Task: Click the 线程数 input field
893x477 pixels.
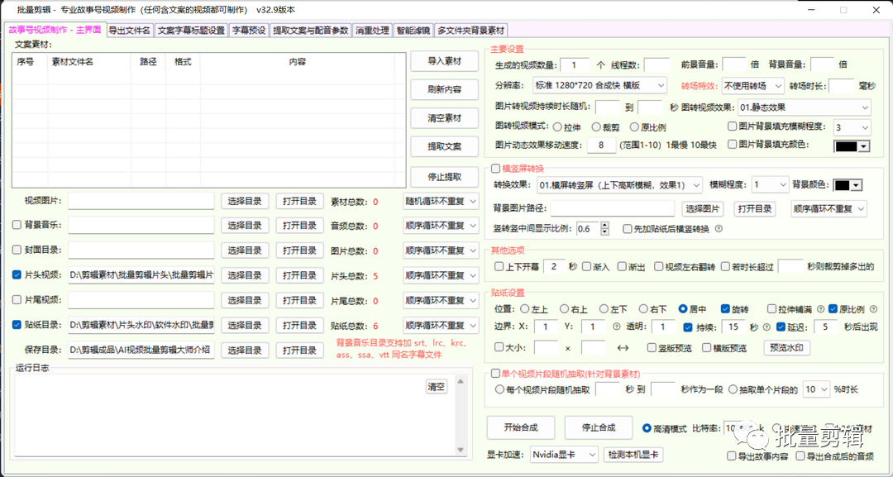Action: 657,64
